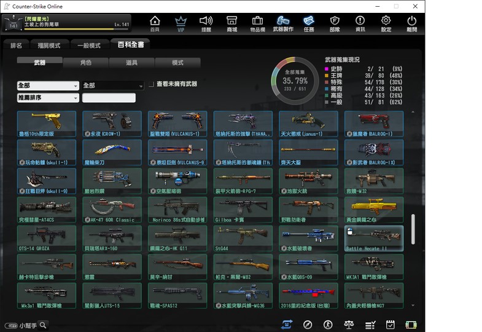
Task: Select the 齊天大聖 weapon card
Action: (308, 152)
